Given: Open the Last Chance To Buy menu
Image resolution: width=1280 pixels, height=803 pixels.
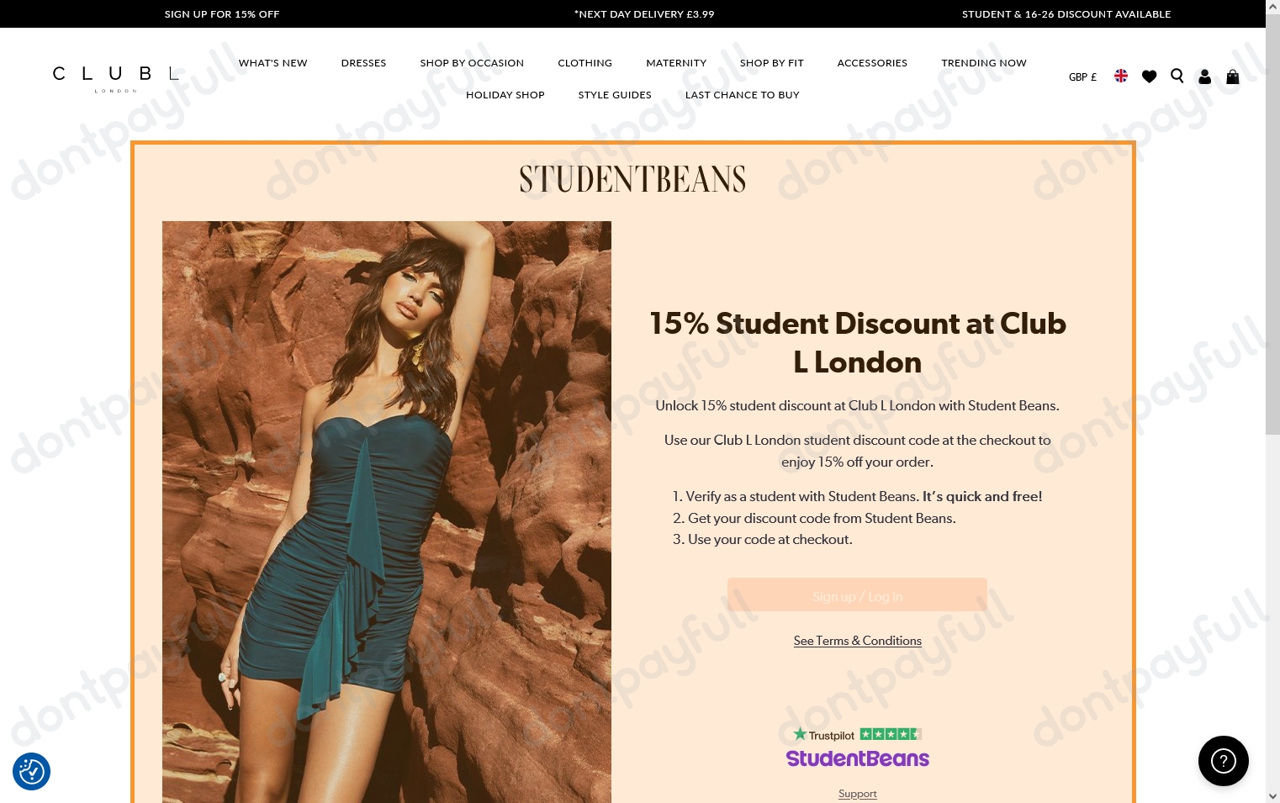Looking at the screenshot, I should click(x=742, y=95).
